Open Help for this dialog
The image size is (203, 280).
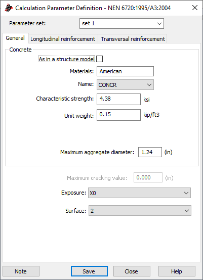[x=177, y=271]
